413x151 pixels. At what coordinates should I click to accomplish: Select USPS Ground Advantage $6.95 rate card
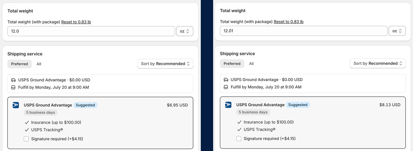click(x=100, y=123)
